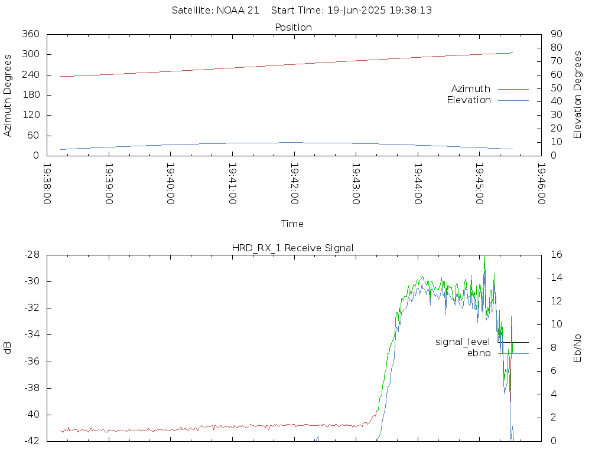Select the '19:43:00' time tick label
The image size is (605, 453).
(x=356, y=184)
